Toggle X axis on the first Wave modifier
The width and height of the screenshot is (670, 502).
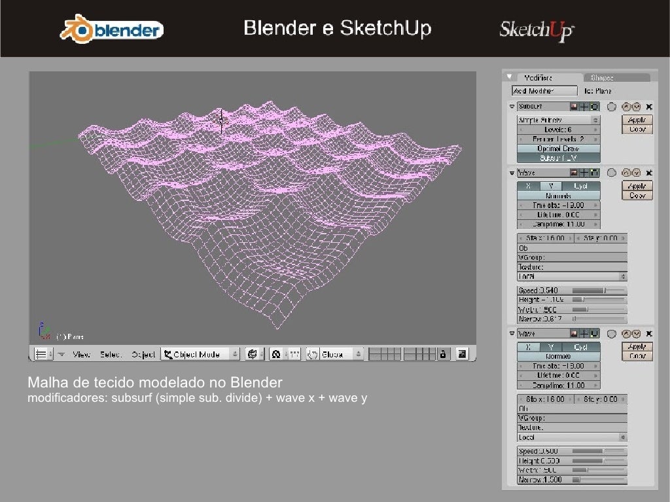pos(529,186)
